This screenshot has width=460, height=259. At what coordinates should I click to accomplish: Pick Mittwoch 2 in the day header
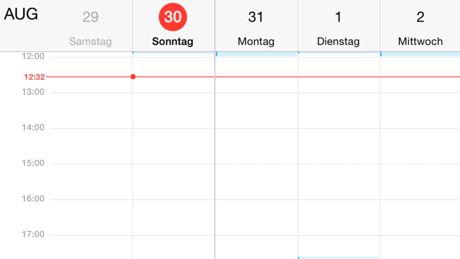420,28
